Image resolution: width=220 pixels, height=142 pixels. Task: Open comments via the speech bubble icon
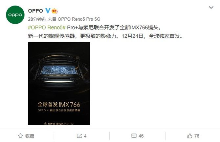[134, 136]
